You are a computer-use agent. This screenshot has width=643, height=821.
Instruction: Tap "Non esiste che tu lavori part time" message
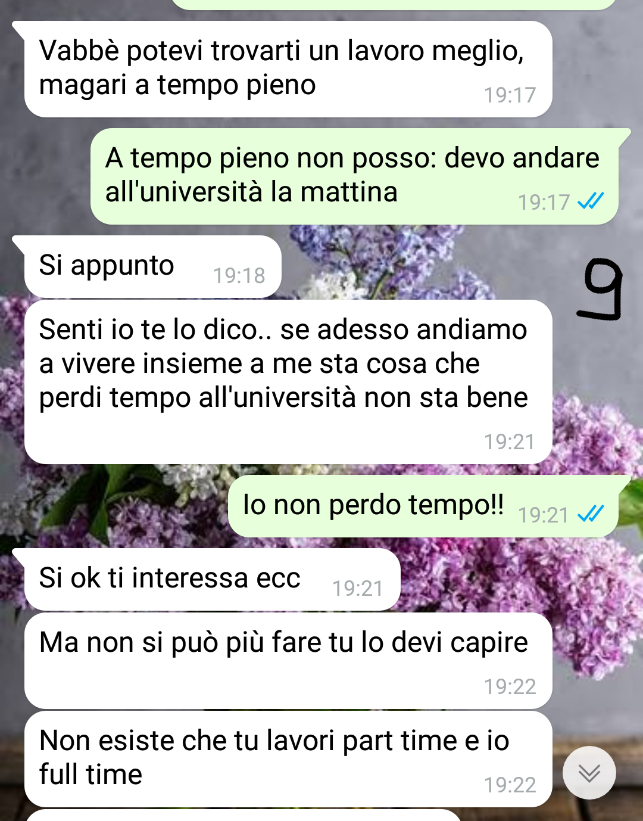(x=288, y=759)
